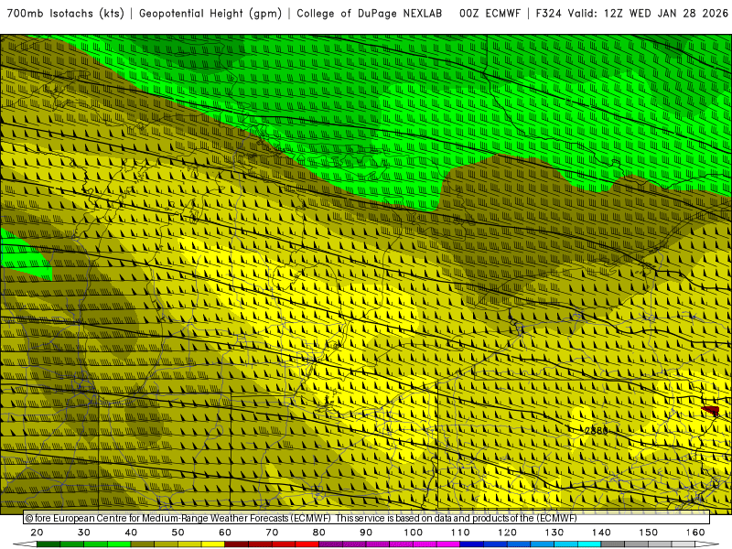This screenshot has width=732, height=549.
Task: Click the color bar's right arrow end cap
Action: click(x=706, y=544)
